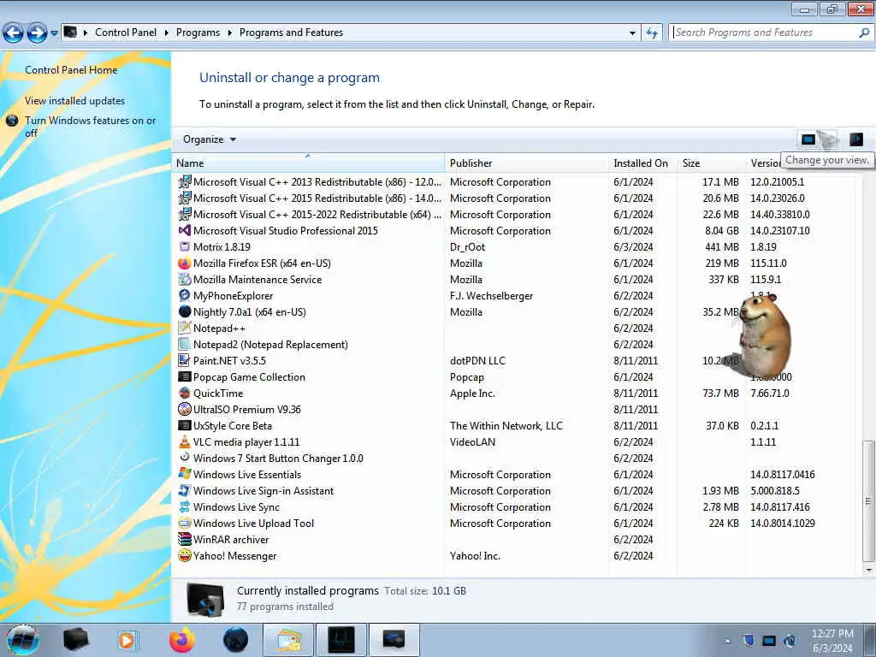
Task: Click the Mozilla Firefox ESR icon in list
Action: tap(185, 263)
